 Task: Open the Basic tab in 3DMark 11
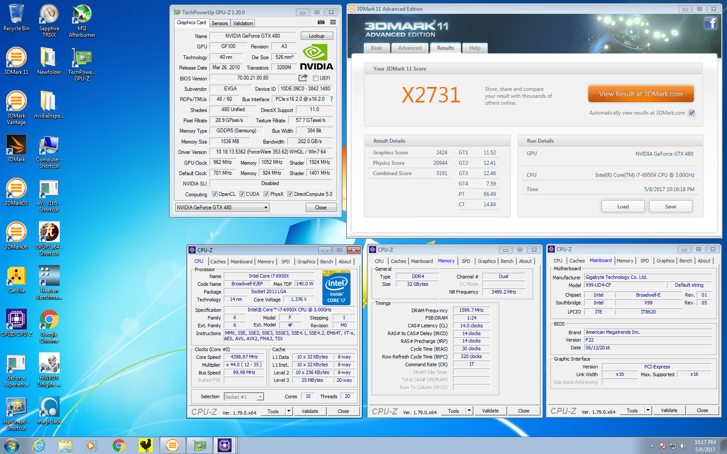pyautogui.click(x=376, y=48)
